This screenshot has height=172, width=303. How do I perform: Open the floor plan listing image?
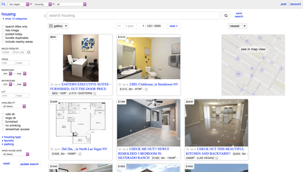81,123
